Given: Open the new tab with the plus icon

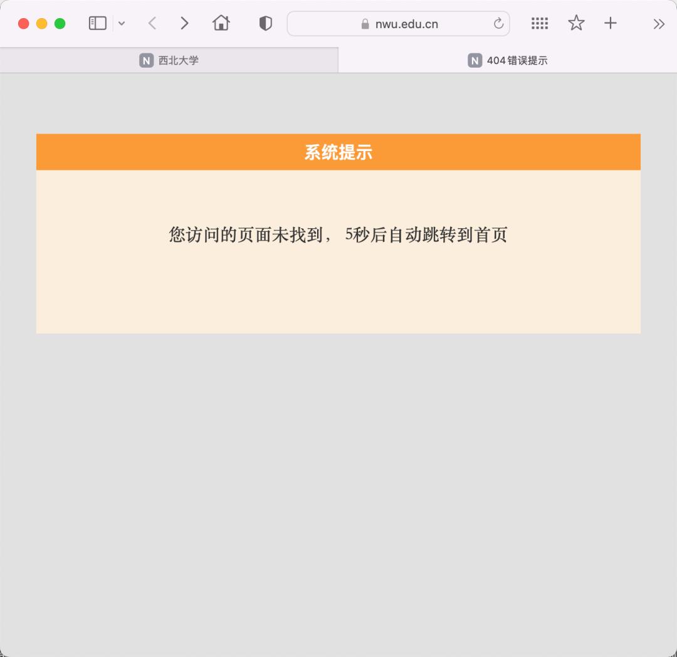Looking at the screenshot, I should click(x=609, y=23).
